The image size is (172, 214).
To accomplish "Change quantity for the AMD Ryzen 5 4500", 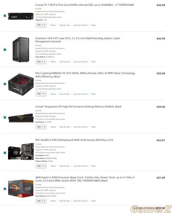I will [x=41, y=201].
